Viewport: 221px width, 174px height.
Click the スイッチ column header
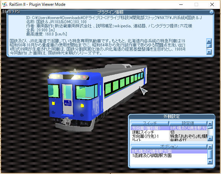150,123
